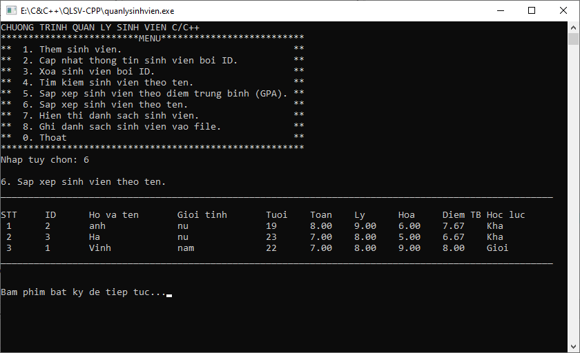Click the age value '19'
The width and height of the screenshot is (580, 353).
click(x=271, y=226)
